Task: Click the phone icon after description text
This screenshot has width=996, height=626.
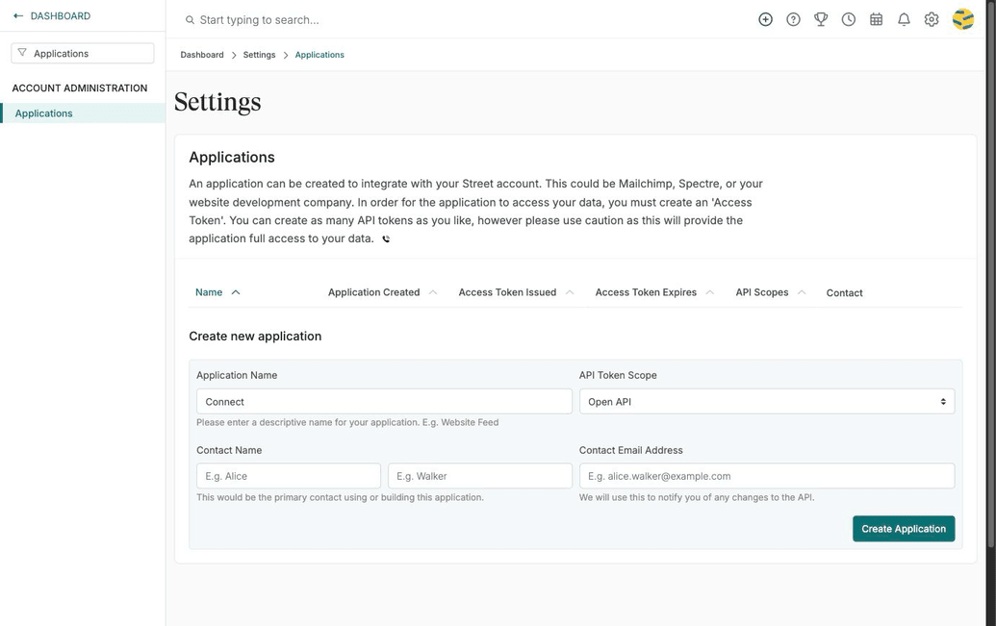Action: tap(386, 239)
